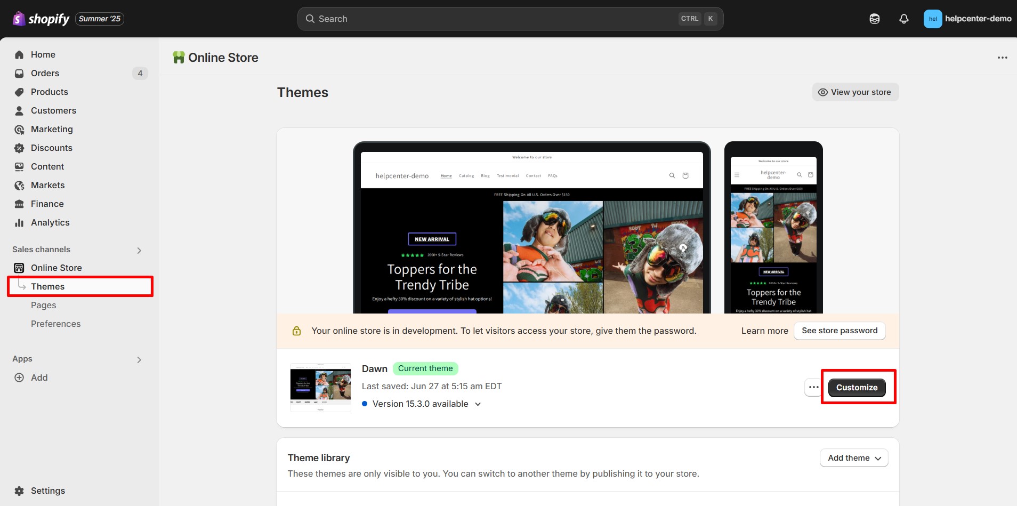Click the Customize button for Dawn
This screenshot has height=506, width=1017.
tap(857, 388)
